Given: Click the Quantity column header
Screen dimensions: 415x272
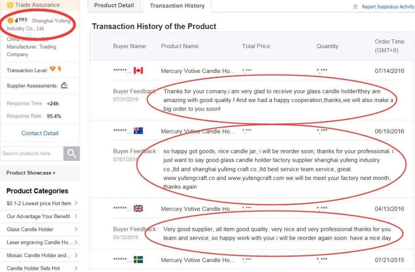Looking at the screenshot, I should pyautogui.click(x=327, y=46).
